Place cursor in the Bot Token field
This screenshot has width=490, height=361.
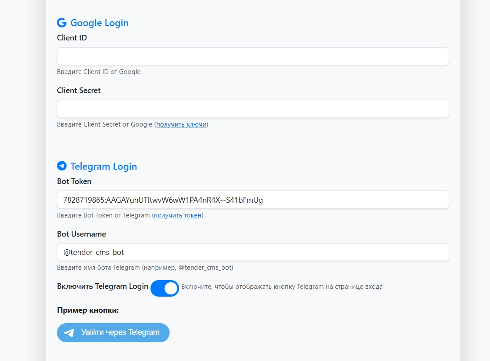(x=253, y=200)
